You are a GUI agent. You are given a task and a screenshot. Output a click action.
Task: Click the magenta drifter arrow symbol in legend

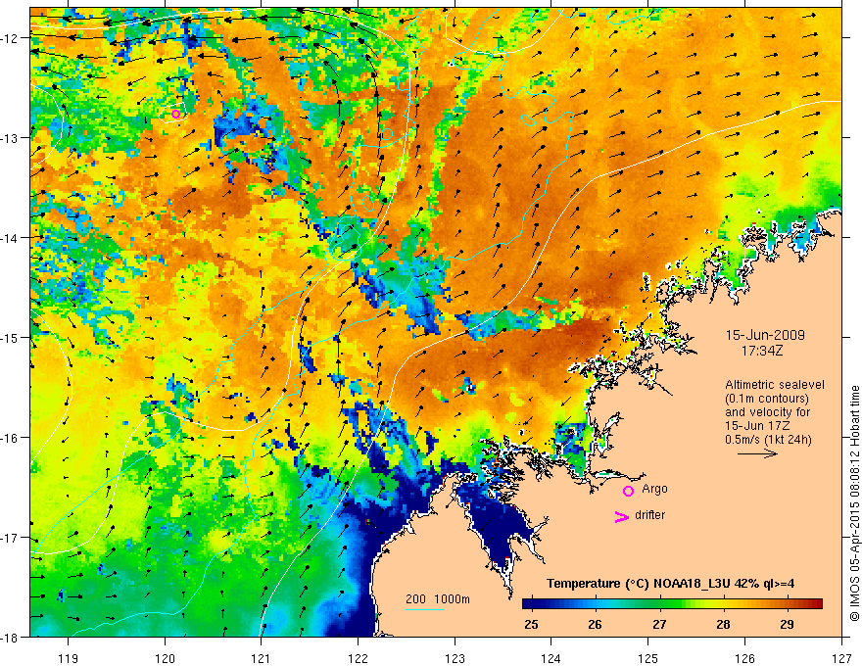(x=622, y=516)
